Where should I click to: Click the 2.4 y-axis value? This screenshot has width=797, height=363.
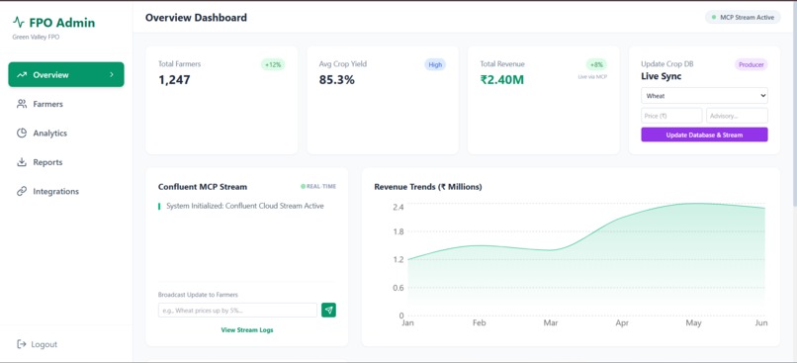click(x=398, y=207)
